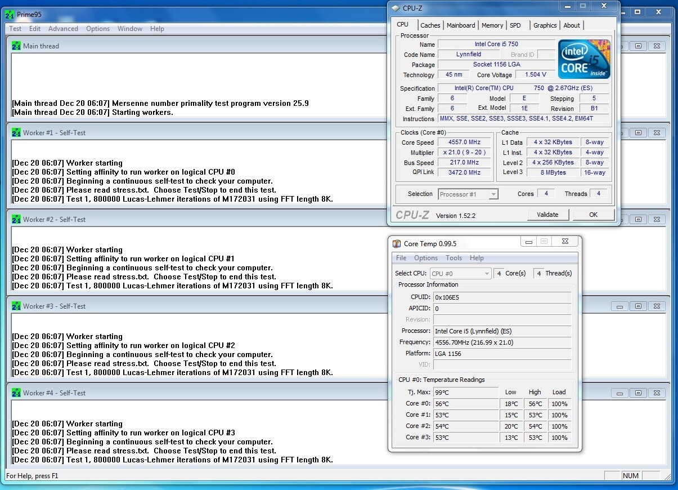Open the Processor #1 selection dropdown

[468, 194]
